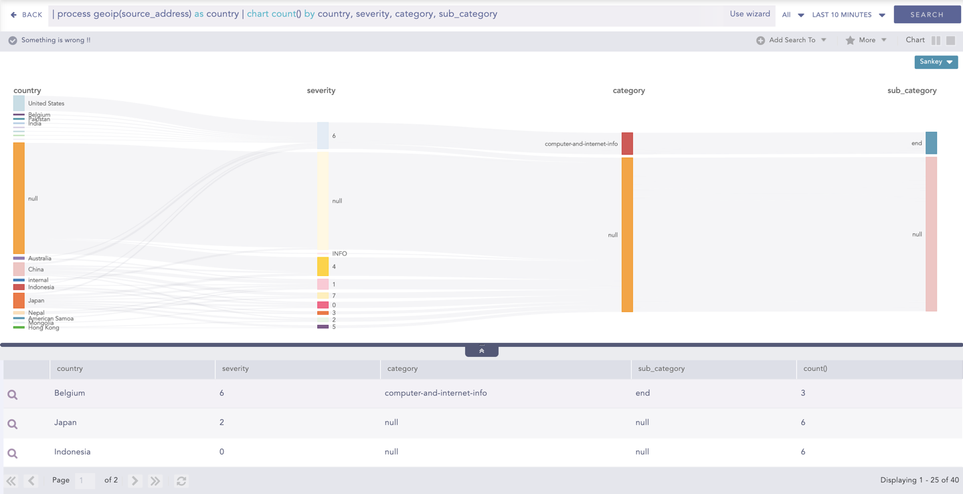Click the Use wizard link
Screen dimensions: 963x494
(750, 14)
